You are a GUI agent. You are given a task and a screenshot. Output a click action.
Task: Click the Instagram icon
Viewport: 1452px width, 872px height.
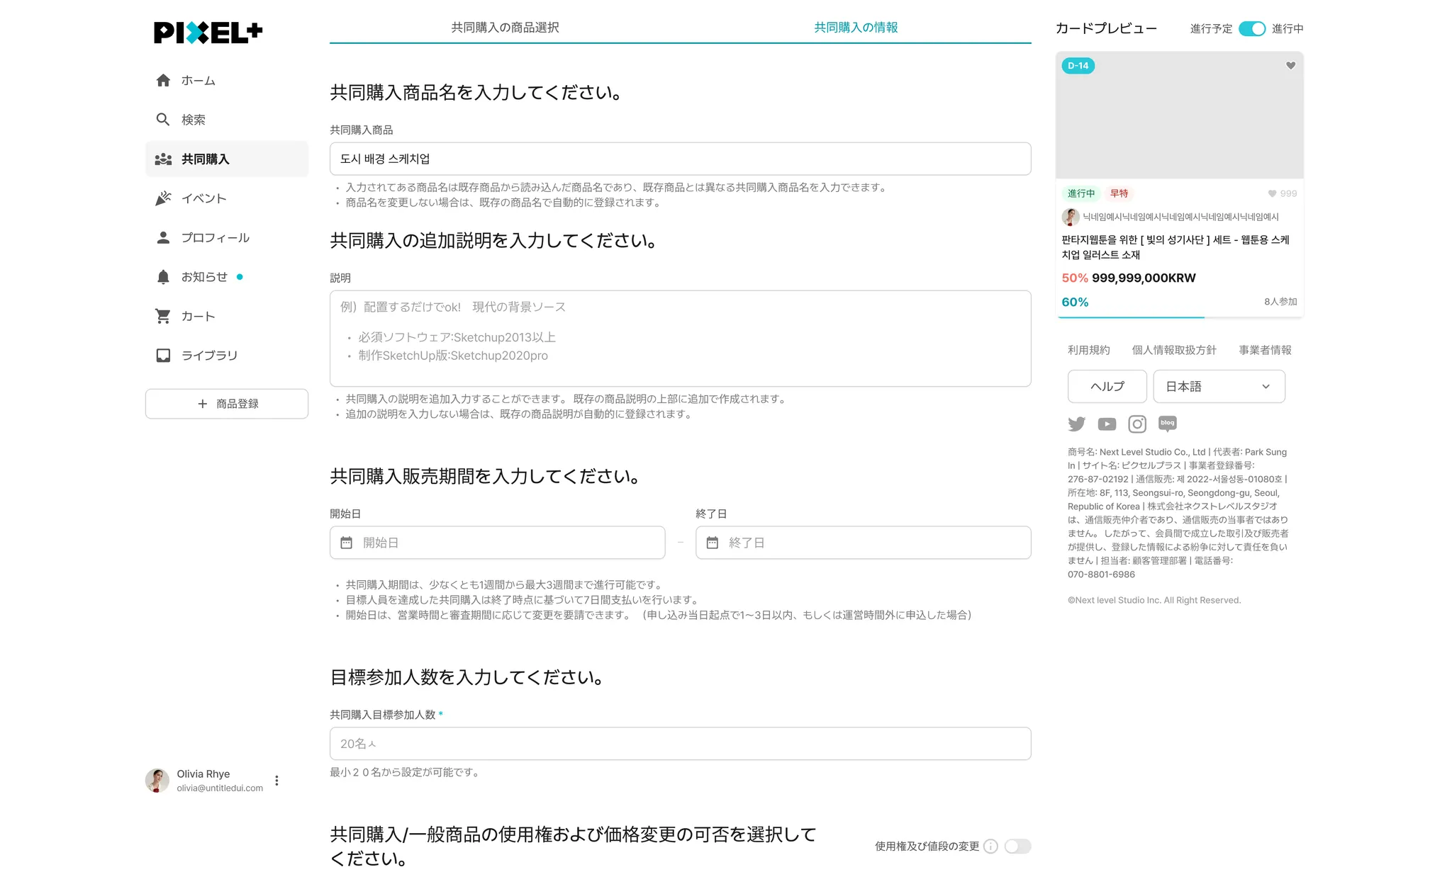(1137, 424)
